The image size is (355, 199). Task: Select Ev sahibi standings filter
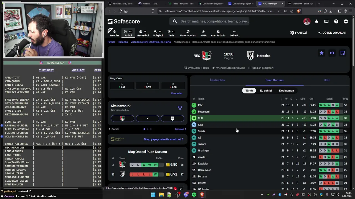click(266, 91)
